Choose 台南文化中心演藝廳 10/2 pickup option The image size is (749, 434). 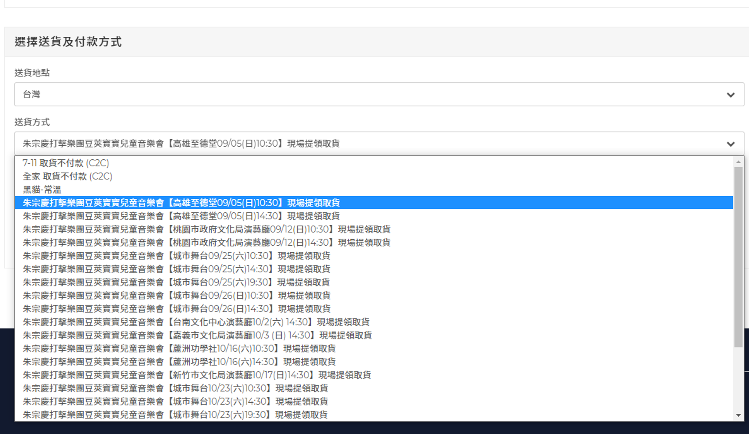(x=196, y=322)
